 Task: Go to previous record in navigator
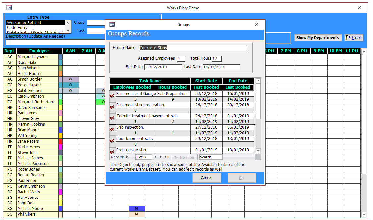coord(133,157)
